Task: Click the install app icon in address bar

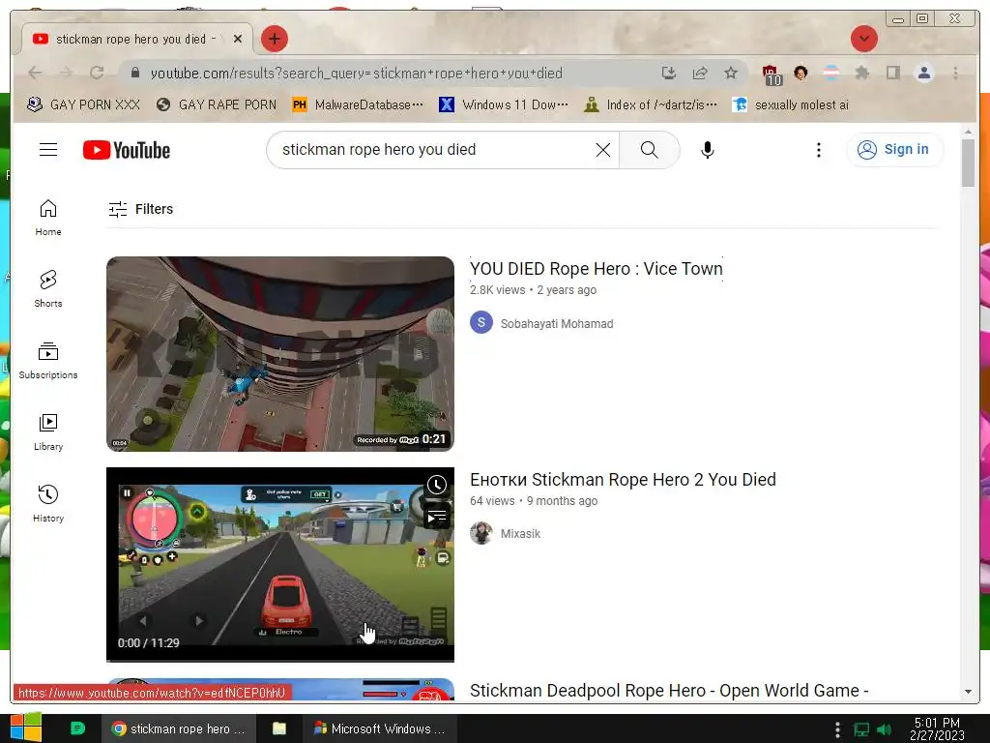Action: (x=669, y=74)
